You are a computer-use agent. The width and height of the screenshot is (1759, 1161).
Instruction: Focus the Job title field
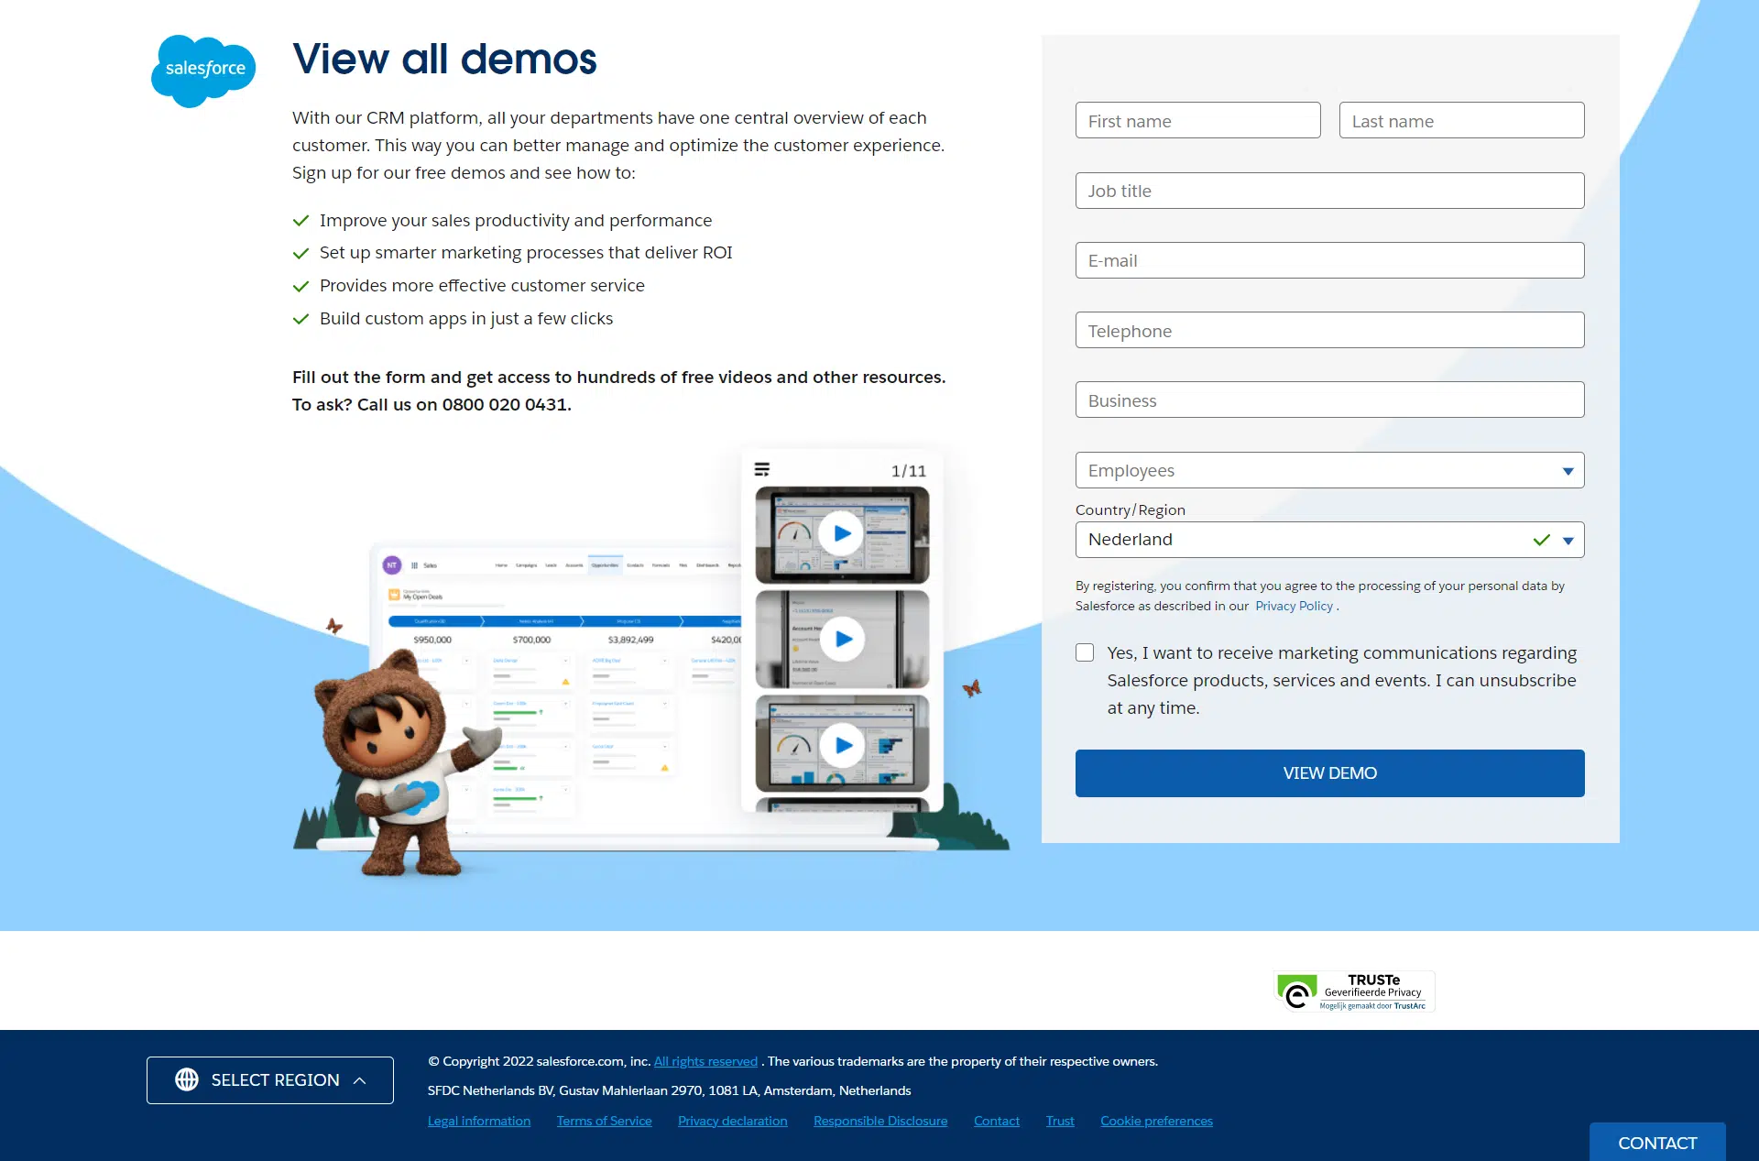(1329, 191)
